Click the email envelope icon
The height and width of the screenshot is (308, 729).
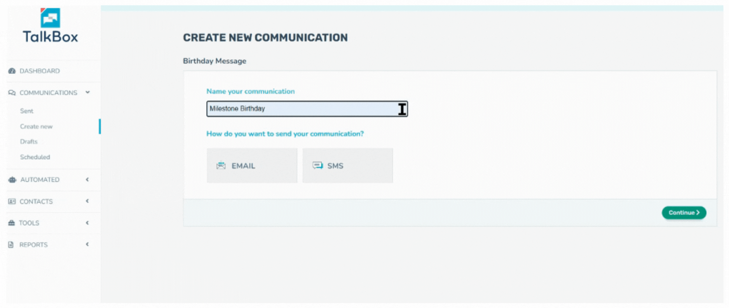(221, 165)
